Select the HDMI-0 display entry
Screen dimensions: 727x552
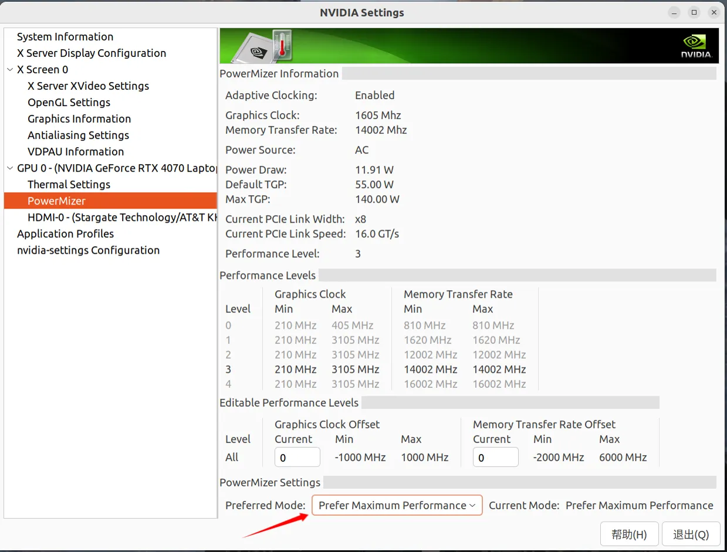tap(122, 217)
